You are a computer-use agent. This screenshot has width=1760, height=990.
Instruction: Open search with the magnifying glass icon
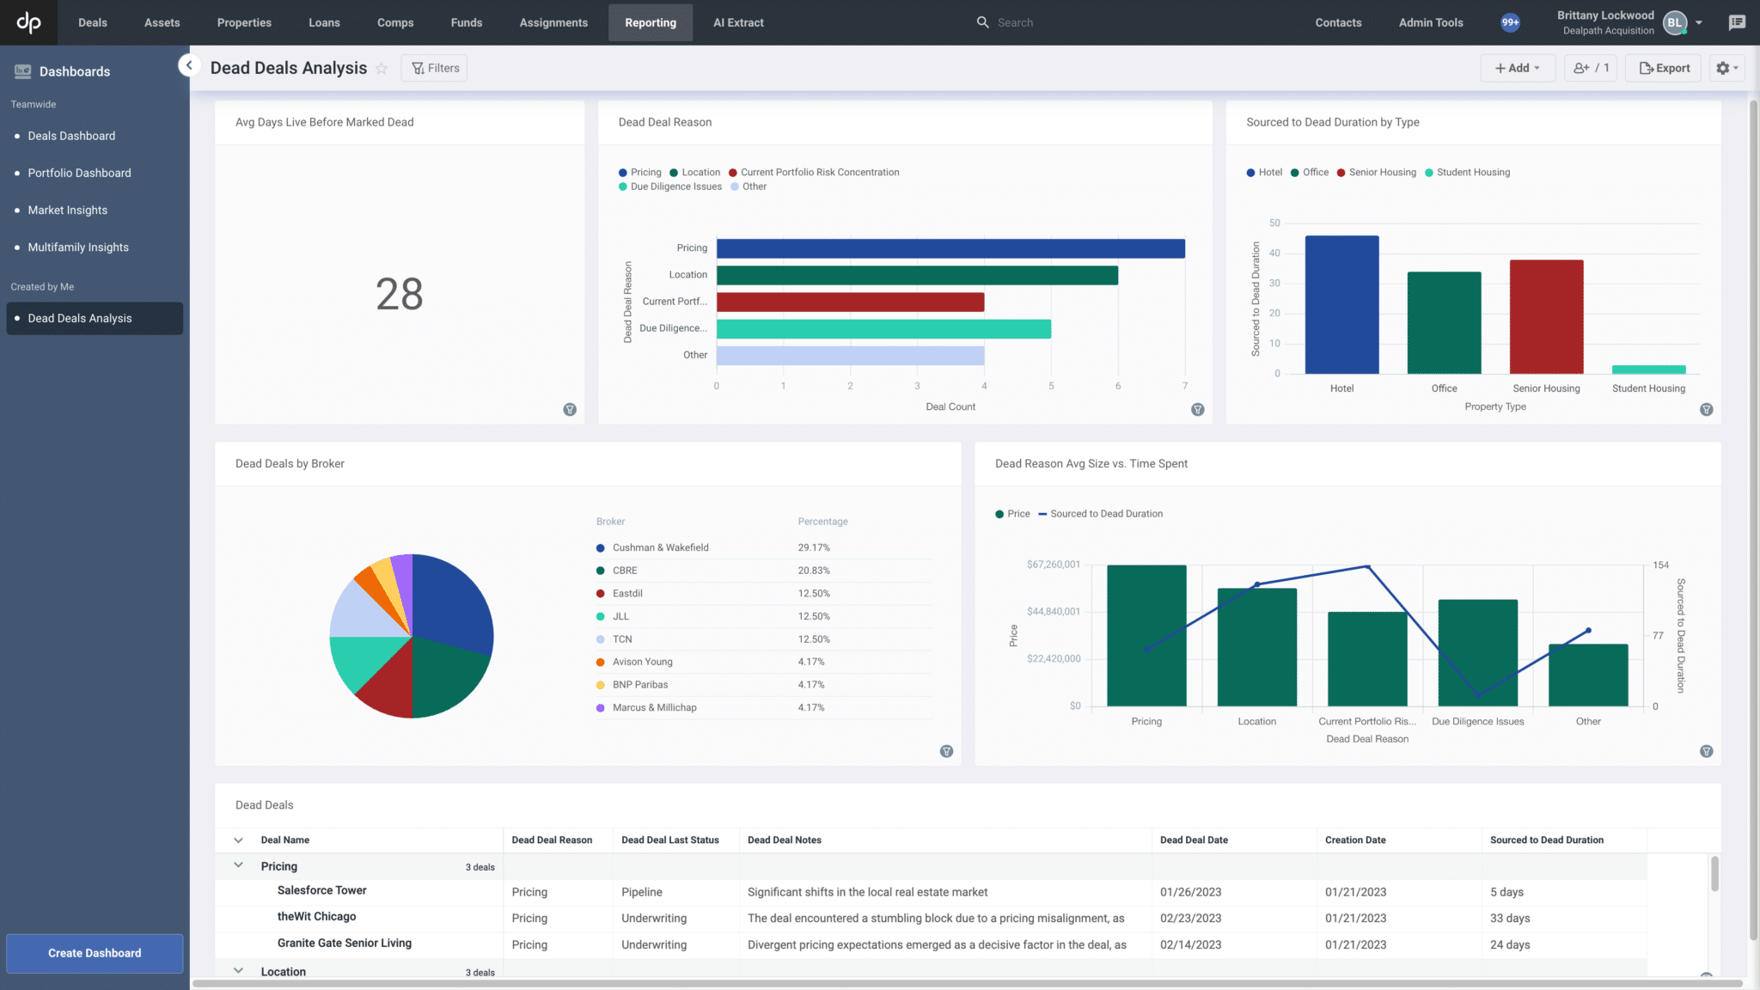click(x=982, y=22)
